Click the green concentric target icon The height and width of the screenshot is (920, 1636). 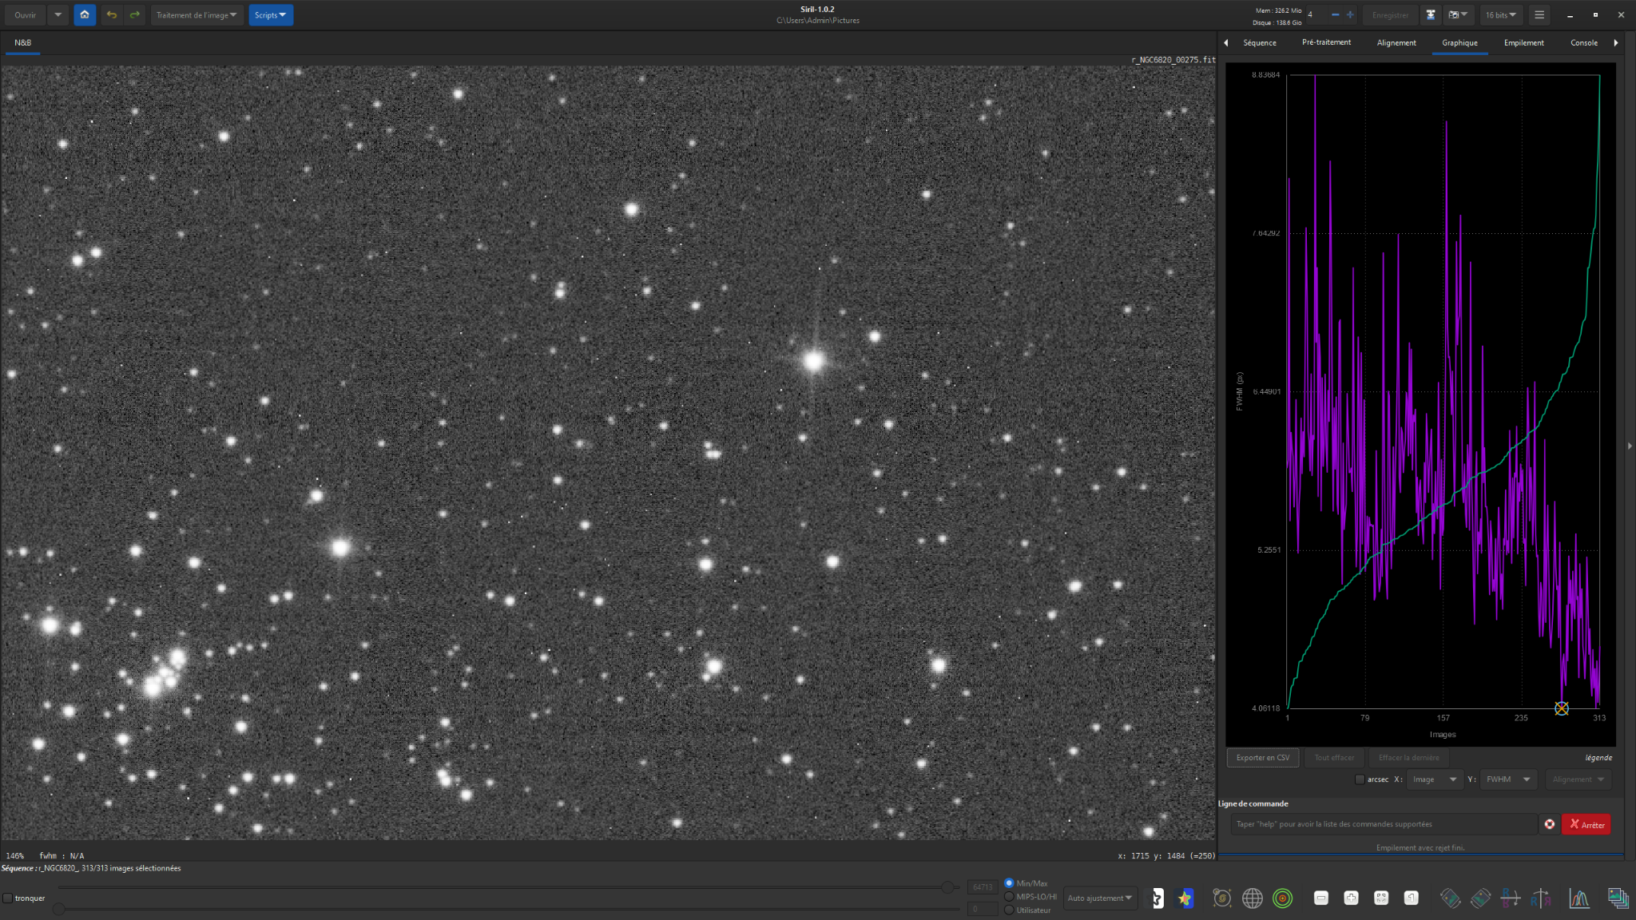1283,898
